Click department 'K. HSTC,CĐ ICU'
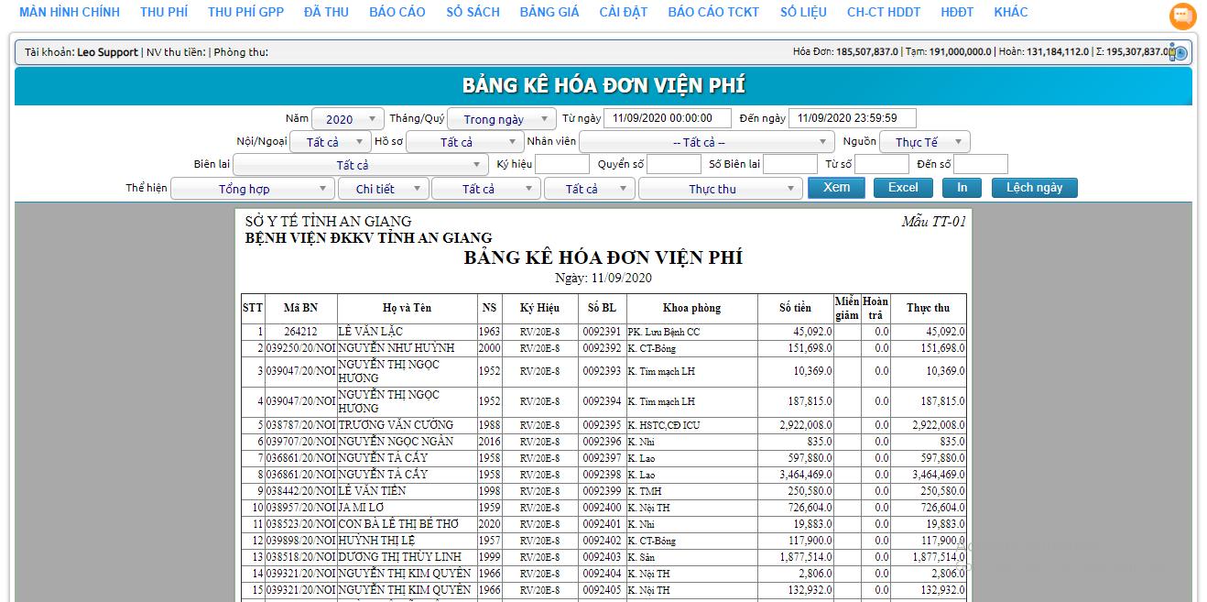The width and height of the screenshot is (1207, 602). coord(665,425)
